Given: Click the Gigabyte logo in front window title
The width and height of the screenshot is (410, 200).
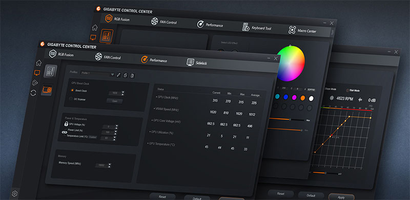Looking at the screenshot, I should pos(43,44).
